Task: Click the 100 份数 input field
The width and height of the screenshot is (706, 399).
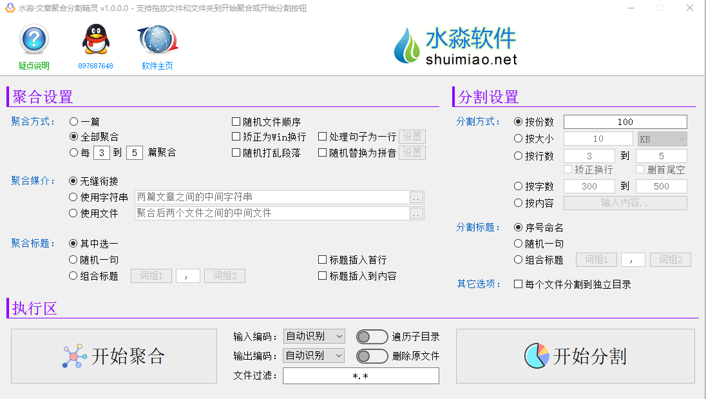Action: [625, 122]
